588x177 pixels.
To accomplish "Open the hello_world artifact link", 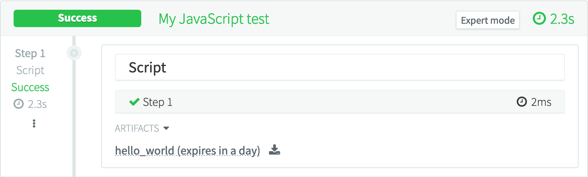I will (x=187, y=151).
